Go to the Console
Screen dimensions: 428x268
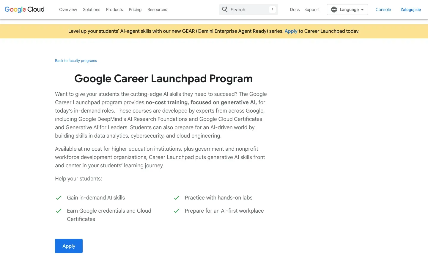383,10
